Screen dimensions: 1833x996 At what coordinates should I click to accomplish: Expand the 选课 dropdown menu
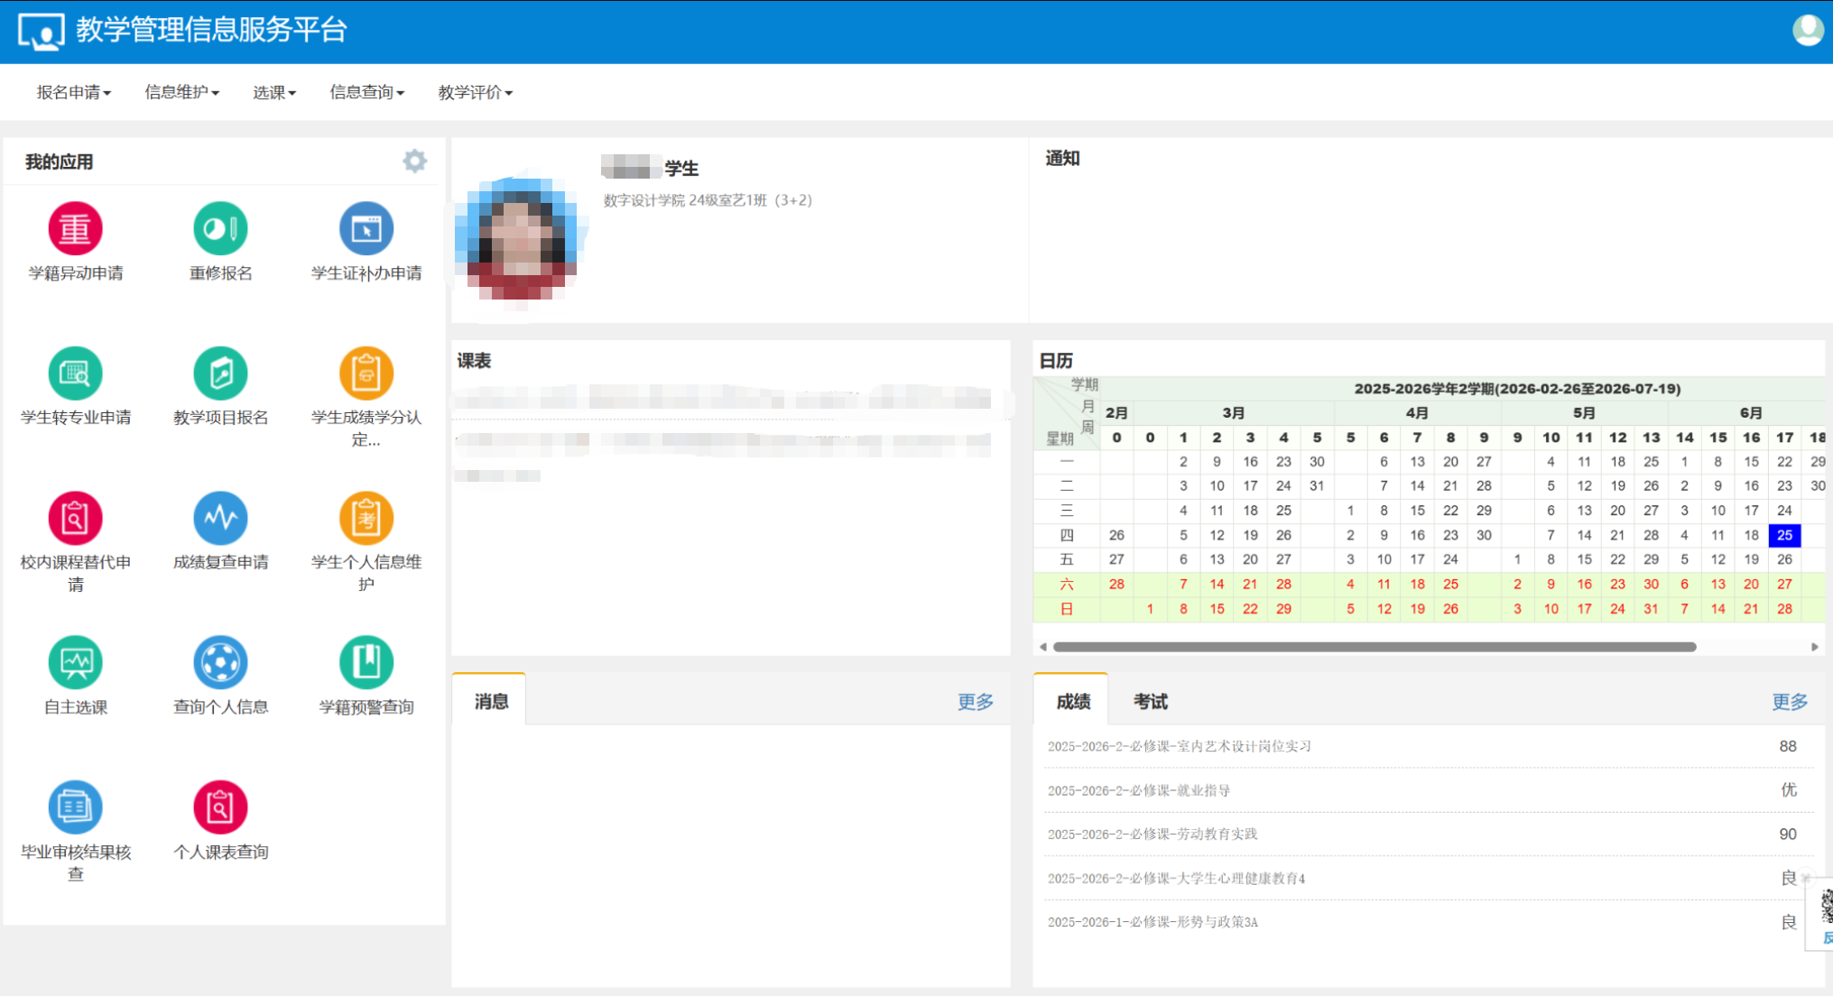(x=274, y=92)
